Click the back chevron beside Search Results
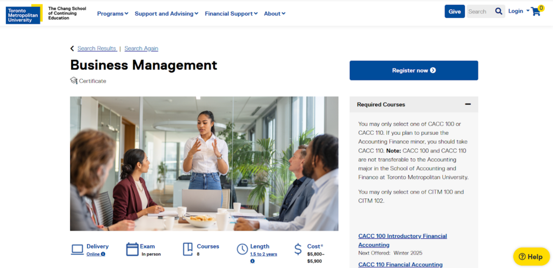This screenshot has height=268, width=553. click(72, 49)
